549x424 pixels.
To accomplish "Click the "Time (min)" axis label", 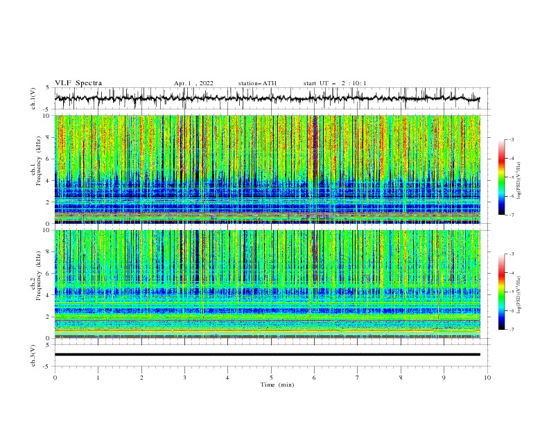I will tap(277, 385).
